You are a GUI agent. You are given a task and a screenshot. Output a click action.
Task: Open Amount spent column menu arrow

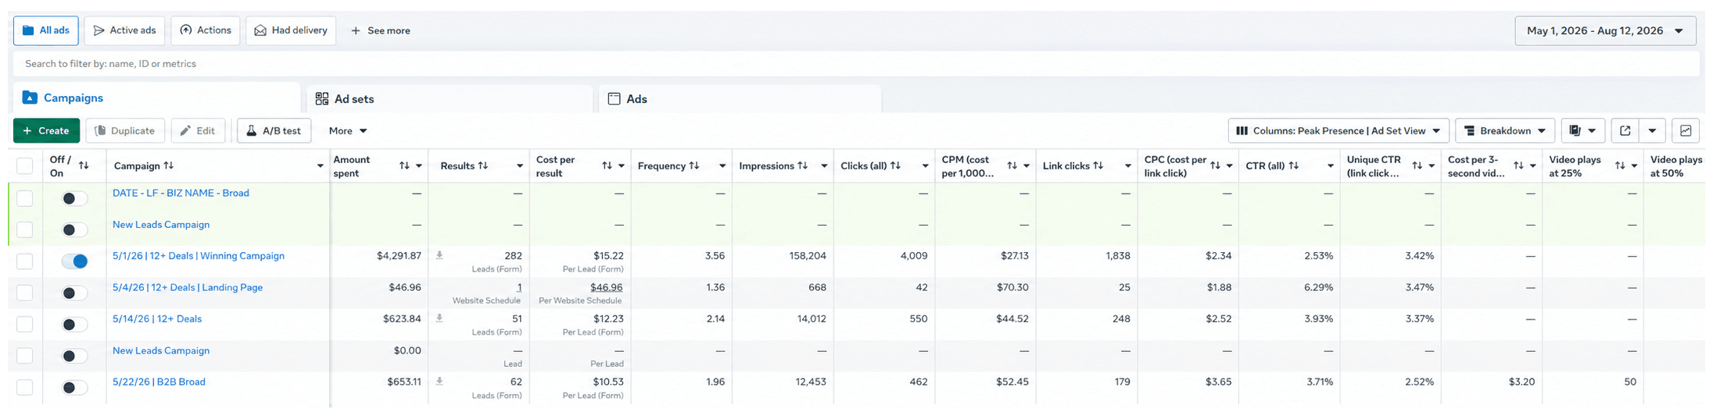tap(419, 166)
